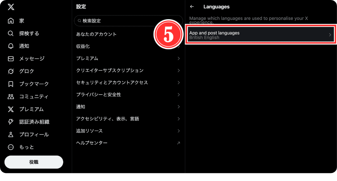This screenshot has height=181, width=337.
Task: Switch to the 家 (Home) feed
Action: pyautogui.click(x=11, y=20)
